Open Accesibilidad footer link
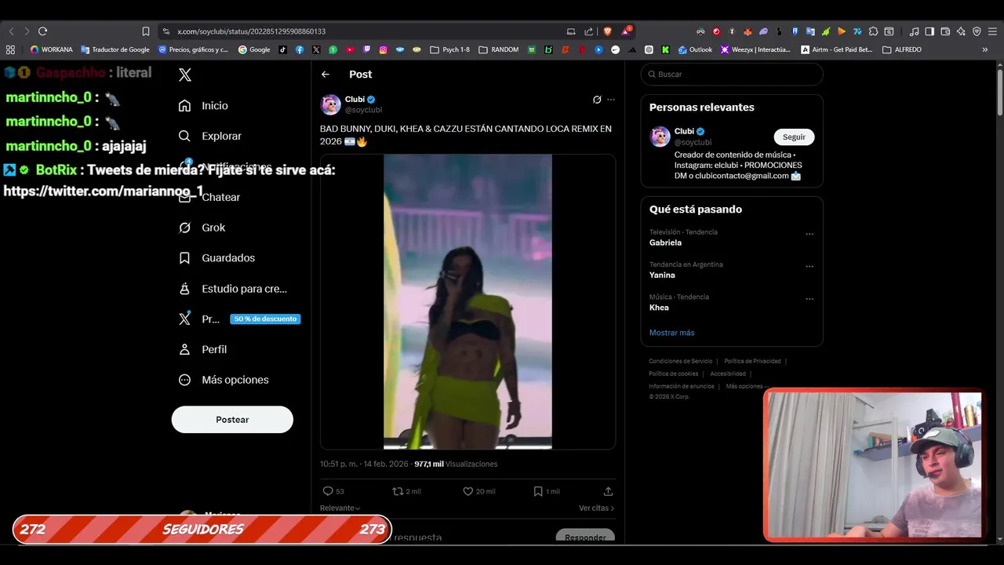This screenshot has width=1004, height=565. [728, 374]
